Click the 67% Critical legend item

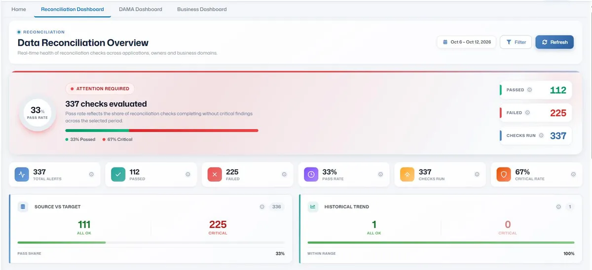[117, 139]
